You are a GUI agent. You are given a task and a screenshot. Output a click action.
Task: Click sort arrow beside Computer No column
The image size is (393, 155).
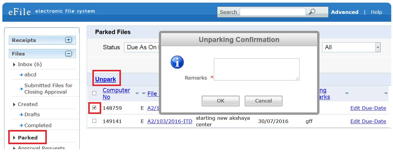point(137,93)
